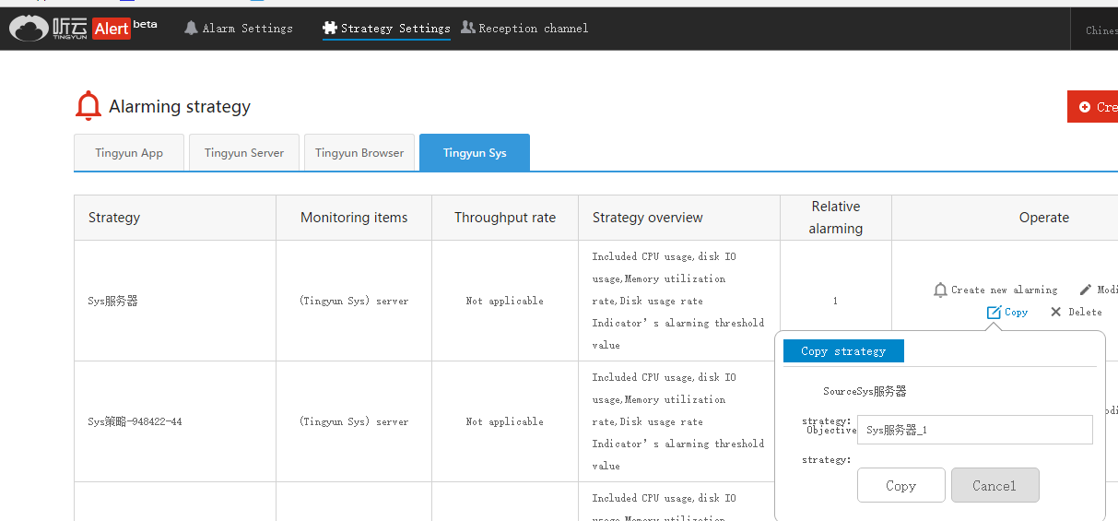Select the Tingyun Sys tab
Viewport: 1118px width, 521px height.
(x=475, y=153)
